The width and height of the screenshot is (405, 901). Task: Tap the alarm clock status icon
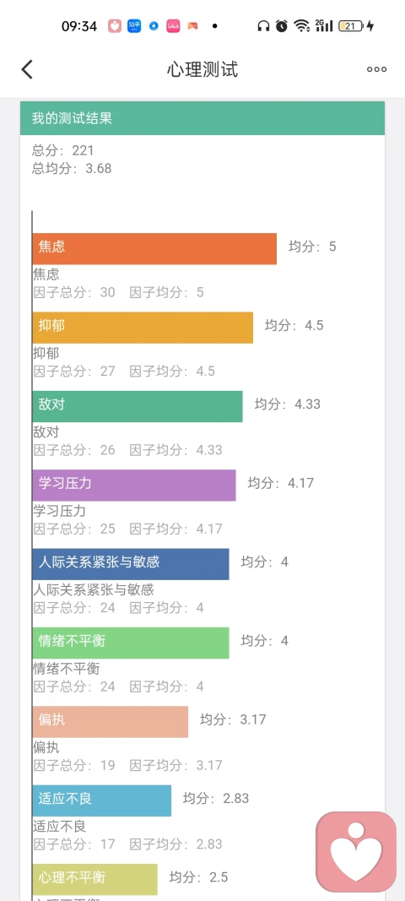point(282,26)
